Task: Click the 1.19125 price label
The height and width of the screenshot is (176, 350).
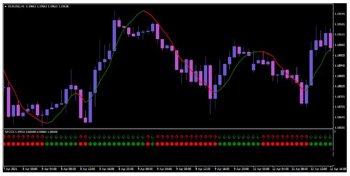Action: pos(340,34)
